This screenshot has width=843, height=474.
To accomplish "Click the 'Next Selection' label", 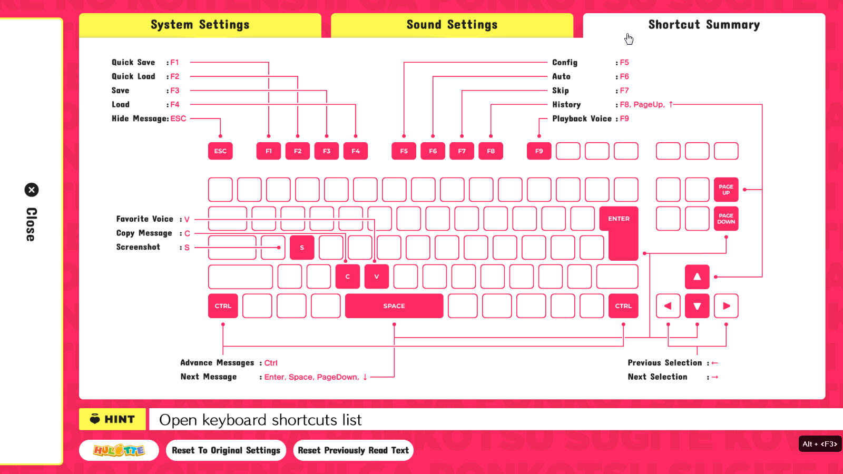I will click(658, 377).
